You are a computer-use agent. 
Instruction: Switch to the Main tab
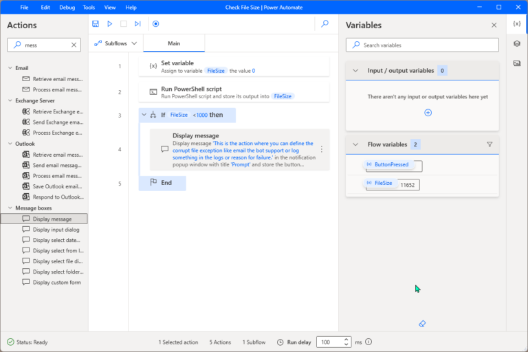[174, 43]
